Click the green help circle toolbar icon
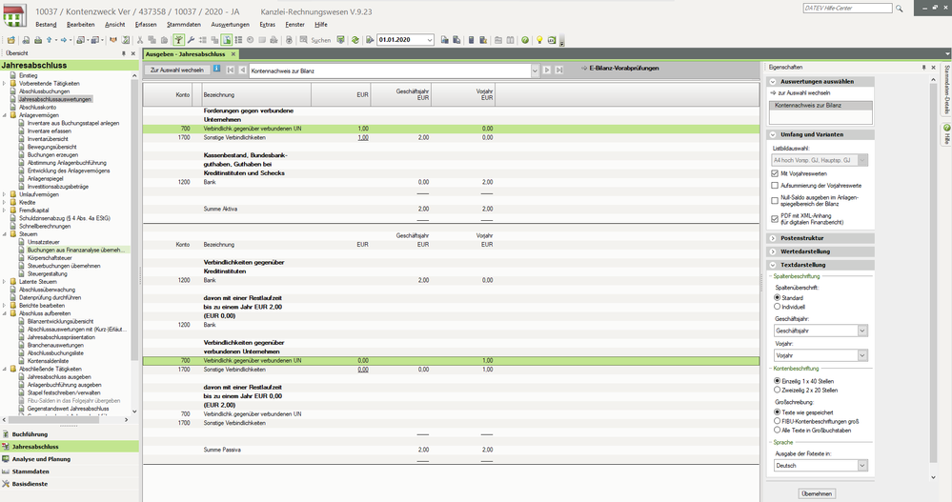Screen dimensions: 952x502 tap(525, 40)
